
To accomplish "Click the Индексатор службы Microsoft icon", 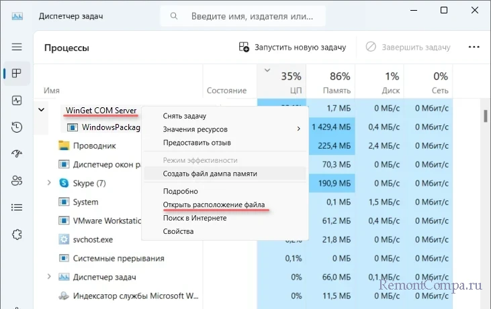I will tap(64, 296).
